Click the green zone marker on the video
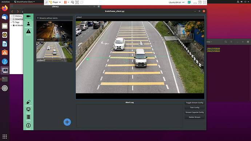 pyautogui.click(x=87, y=59)
